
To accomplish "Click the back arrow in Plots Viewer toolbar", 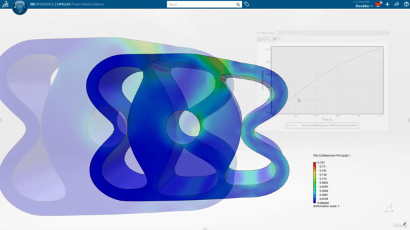I will click(x=280, y=39).
